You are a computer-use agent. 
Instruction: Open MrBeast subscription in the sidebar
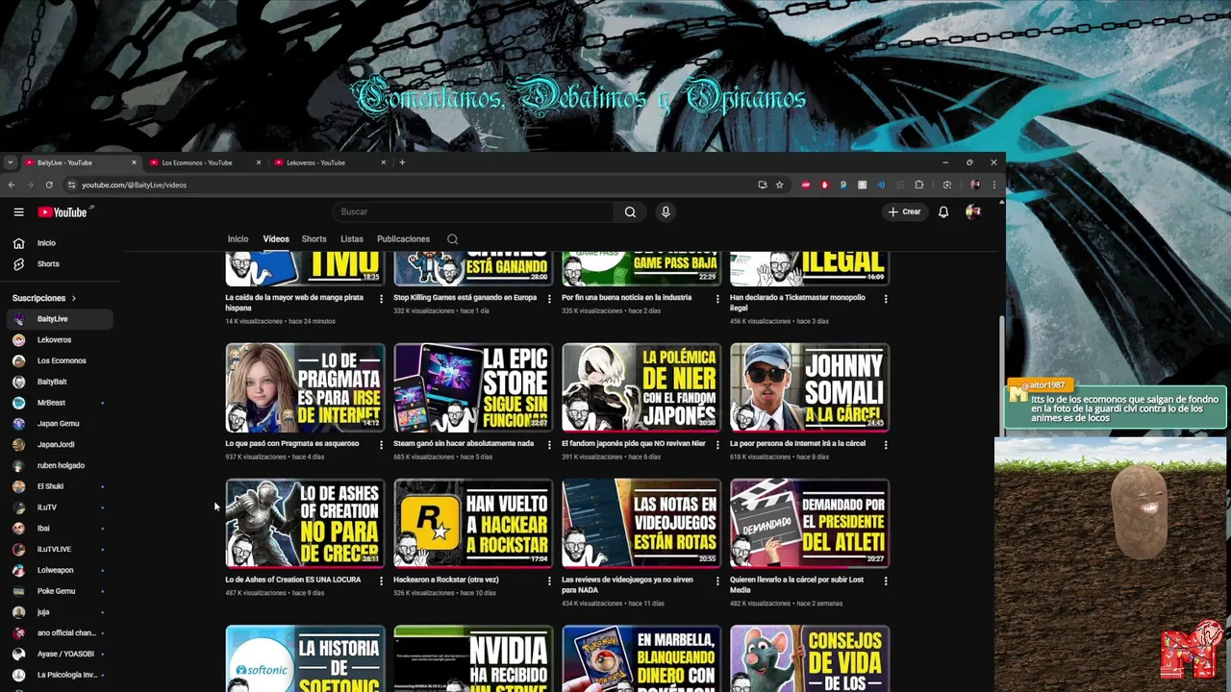pos(60,403)
